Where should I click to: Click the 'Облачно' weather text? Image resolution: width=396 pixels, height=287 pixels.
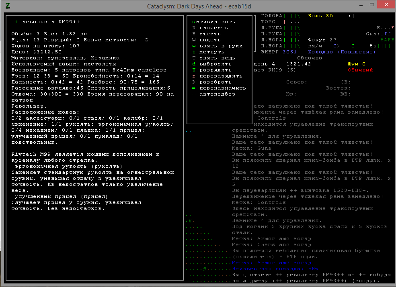point(310,58)
